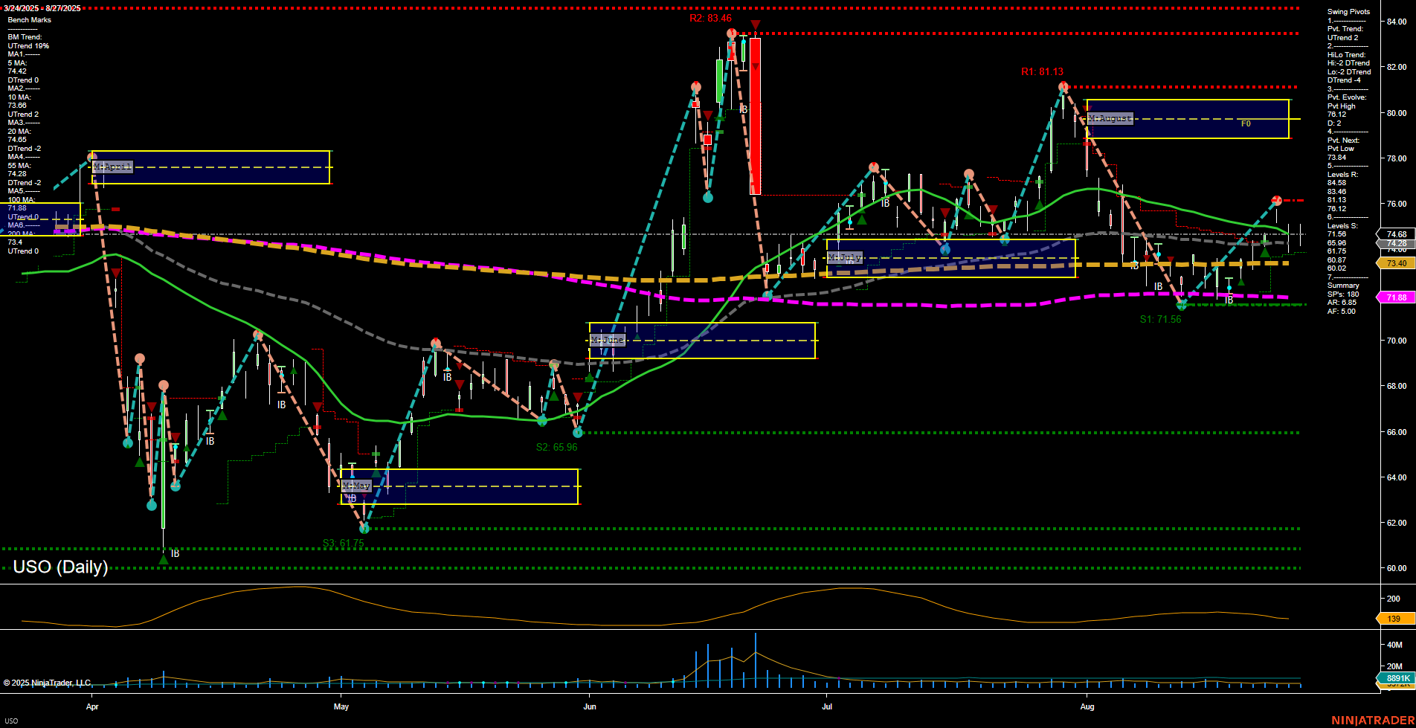Image resolution: width=1416 pixels, height=728 pixels.
Task: Click the Bench Marks panel heading
Action: point(30,20)
